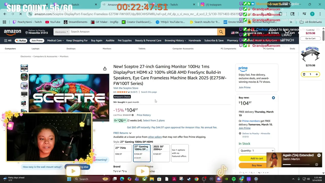Open the Laptops subnav item
The image size is (325, 183).
coord(36,49)
